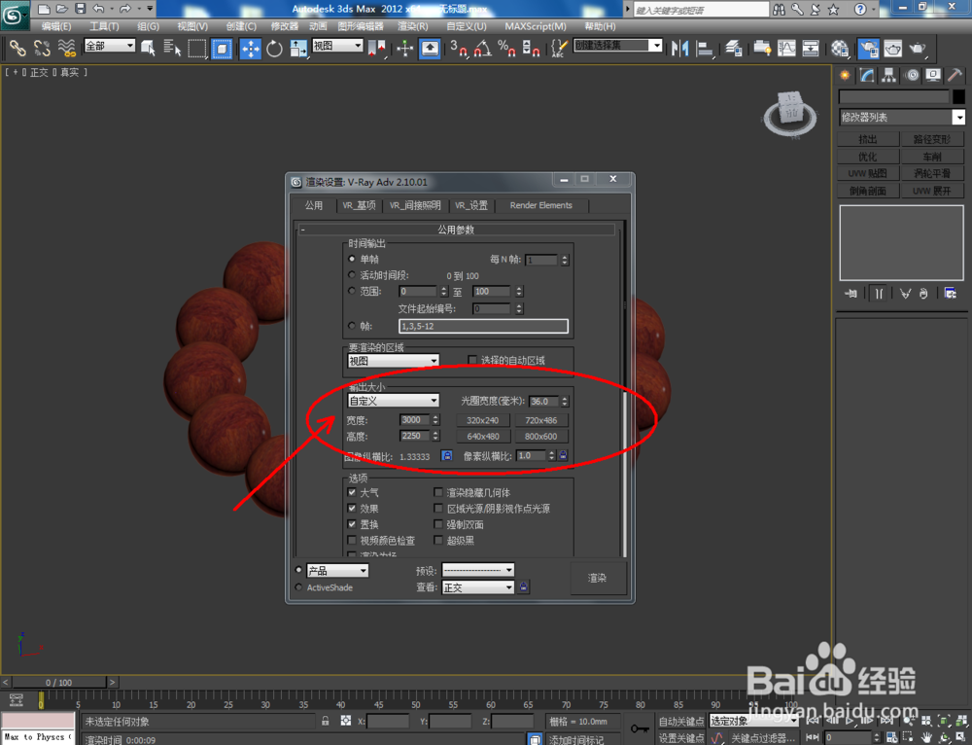Click the Mirror tool icon
The width and height of the screenshot is (972, 745).
coord(680,49)
